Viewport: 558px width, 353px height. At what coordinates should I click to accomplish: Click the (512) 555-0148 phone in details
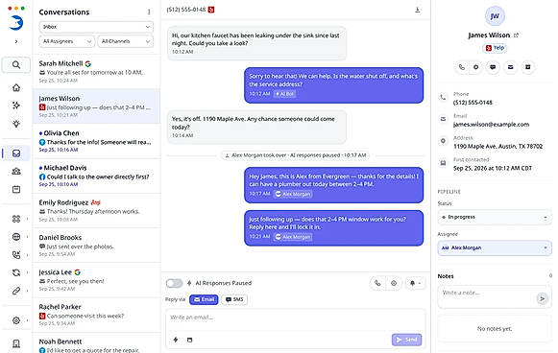[x=473, y=103]
